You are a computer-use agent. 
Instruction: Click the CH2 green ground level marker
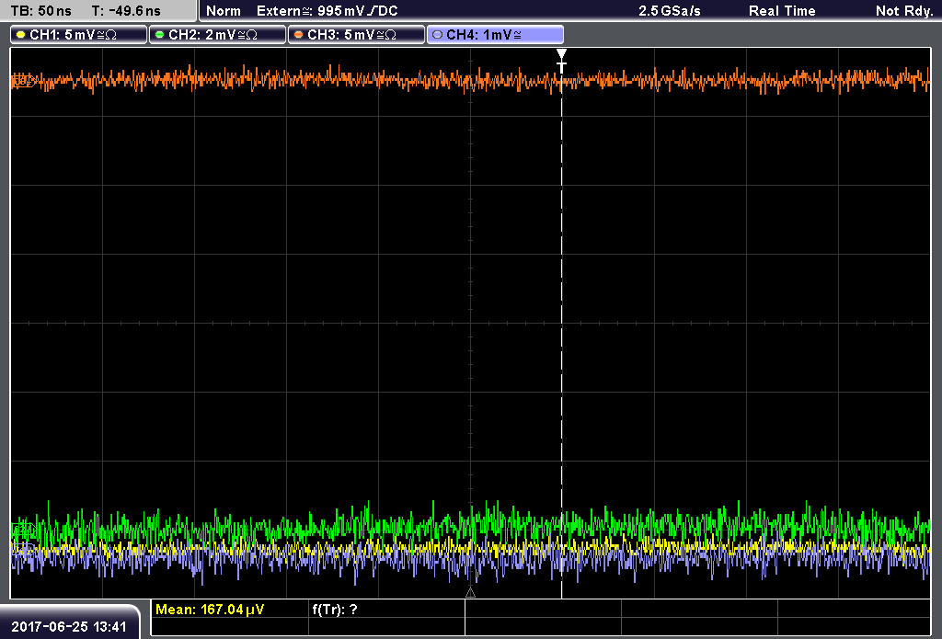(23, 529)
